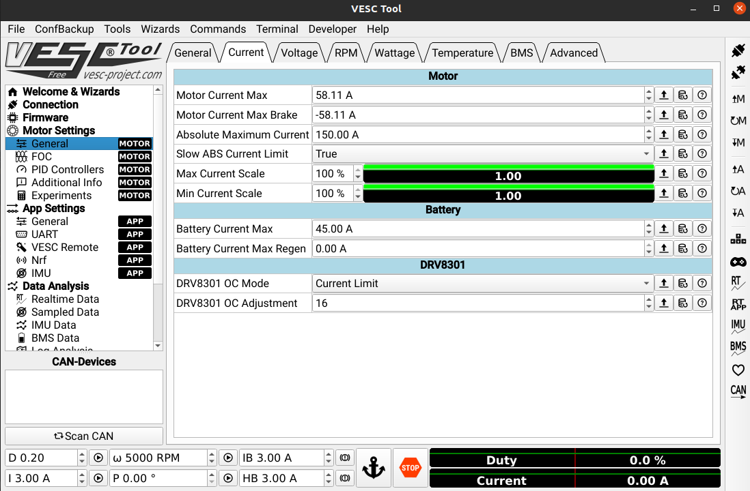
Task: Step the IB 3.00 A spinner
Action: pyautogui.click(x=328, y=458)
